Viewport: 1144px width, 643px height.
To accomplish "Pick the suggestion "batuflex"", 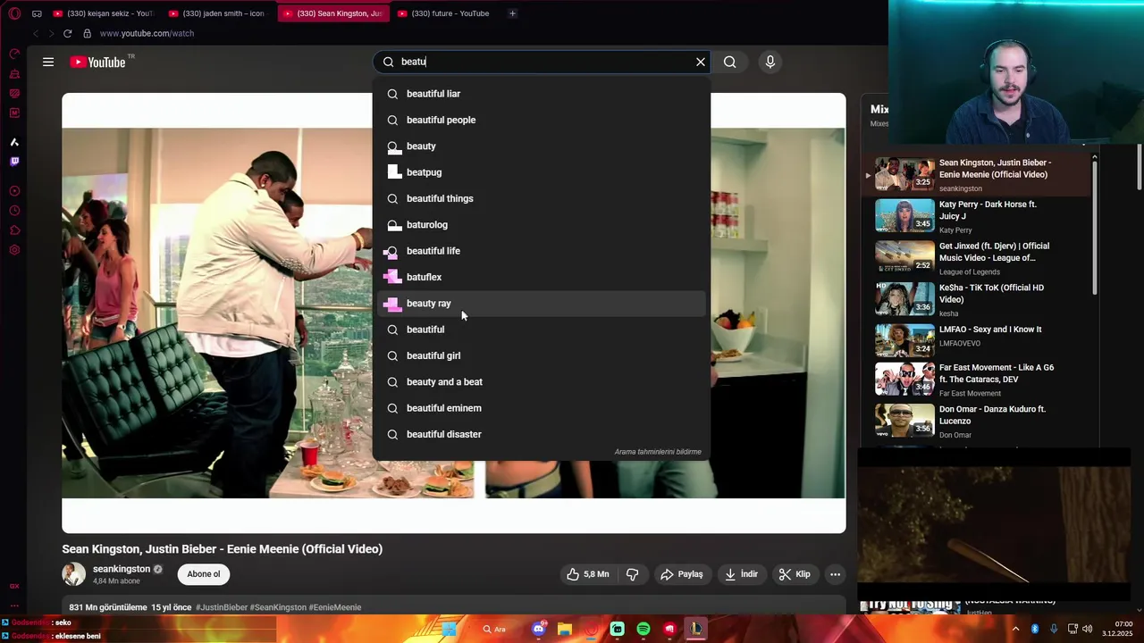I will pyautogui.click(x=541, y=277).
